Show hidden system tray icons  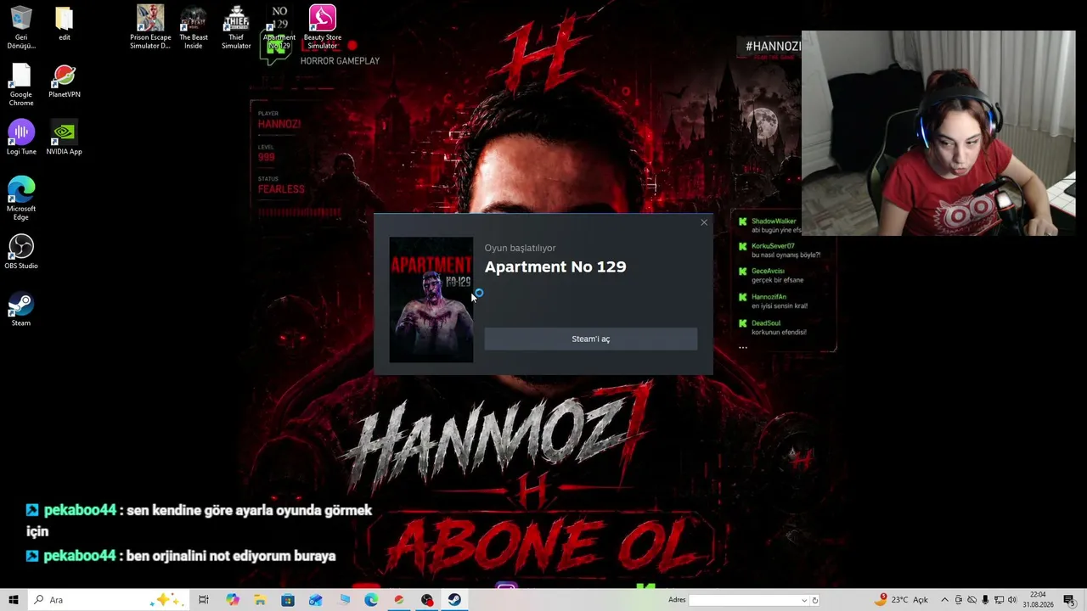(x=944, y=600)
